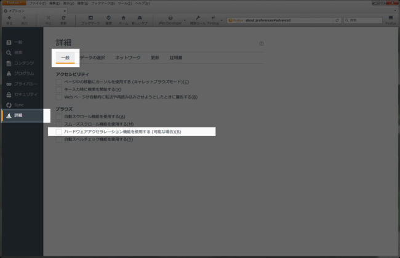Expand the dropdown arrow next to Firebug

click(x=222, y=20)
